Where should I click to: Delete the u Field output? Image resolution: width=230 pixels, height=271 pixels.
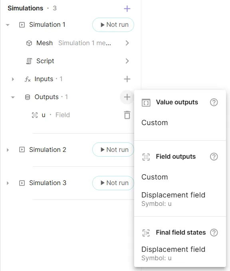(127, 115)
